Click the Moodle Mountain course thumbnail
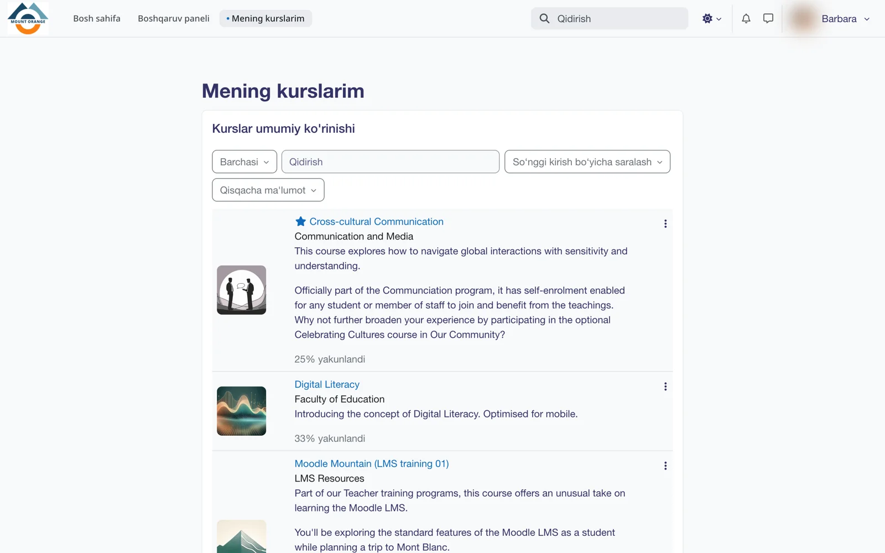This screenshot has height=553, width=885. click(241, 536)
